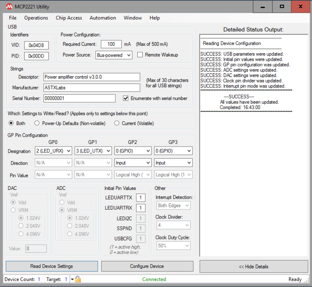Click 'SUCCESS: ADC settings were updated.' line
Image resolution: width=312 pixels, height=287 pixels.
[239, 70]
